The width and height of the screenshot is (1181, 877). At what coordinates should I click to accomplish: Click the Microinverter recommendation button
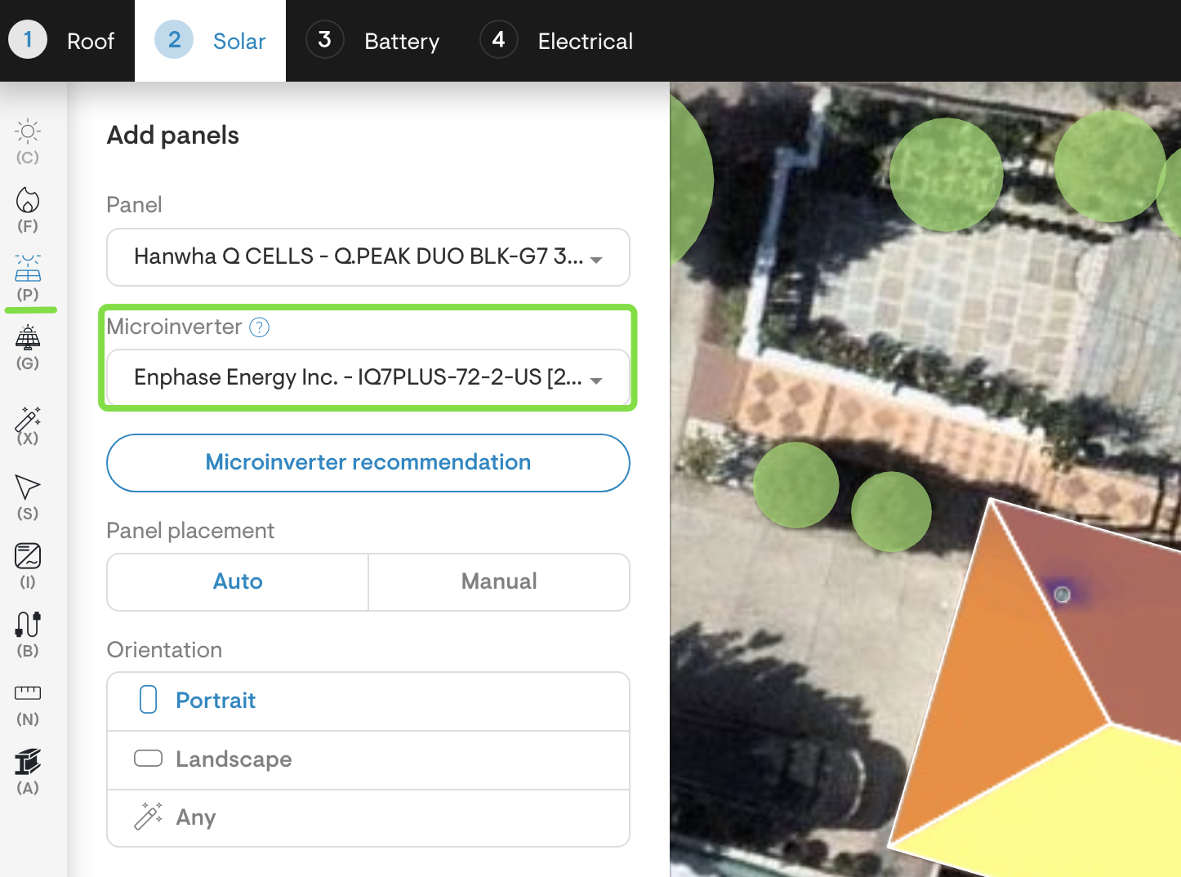(x=368, y=463)
